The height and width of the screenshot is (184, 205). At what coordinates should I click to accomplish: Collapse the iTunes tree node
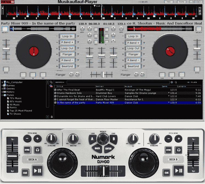(x=2, y=95)
